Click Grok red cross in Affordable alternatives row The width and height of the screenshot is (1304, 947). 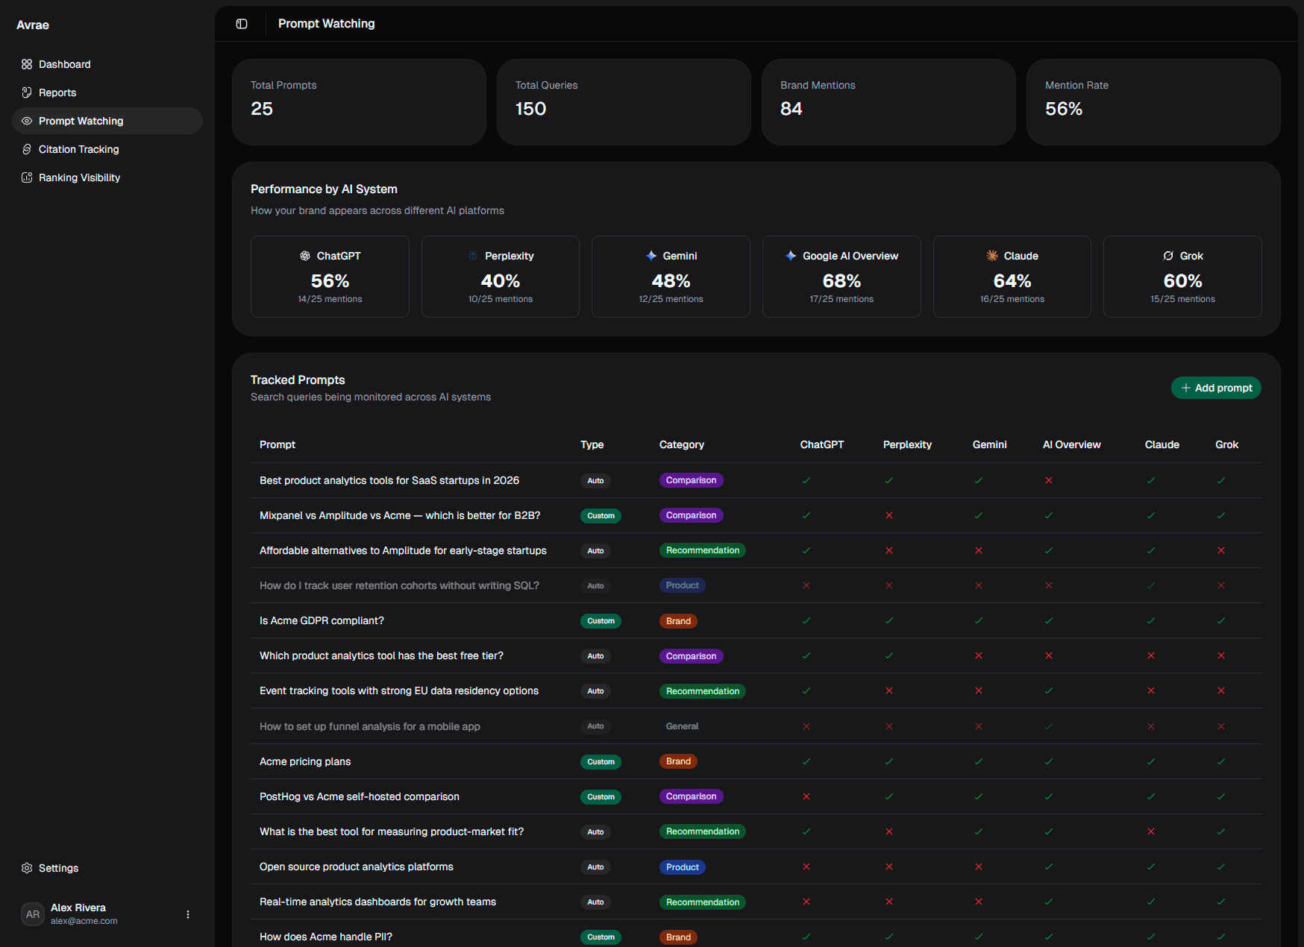[x=1221, y=550]
